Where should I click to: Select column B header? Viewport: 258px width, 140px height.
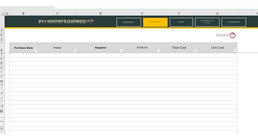(24, 14)
